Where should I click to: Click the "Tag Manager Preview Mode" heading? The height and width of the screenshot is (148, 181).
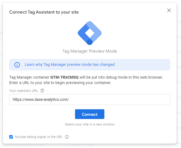click(x=90, y=51)
